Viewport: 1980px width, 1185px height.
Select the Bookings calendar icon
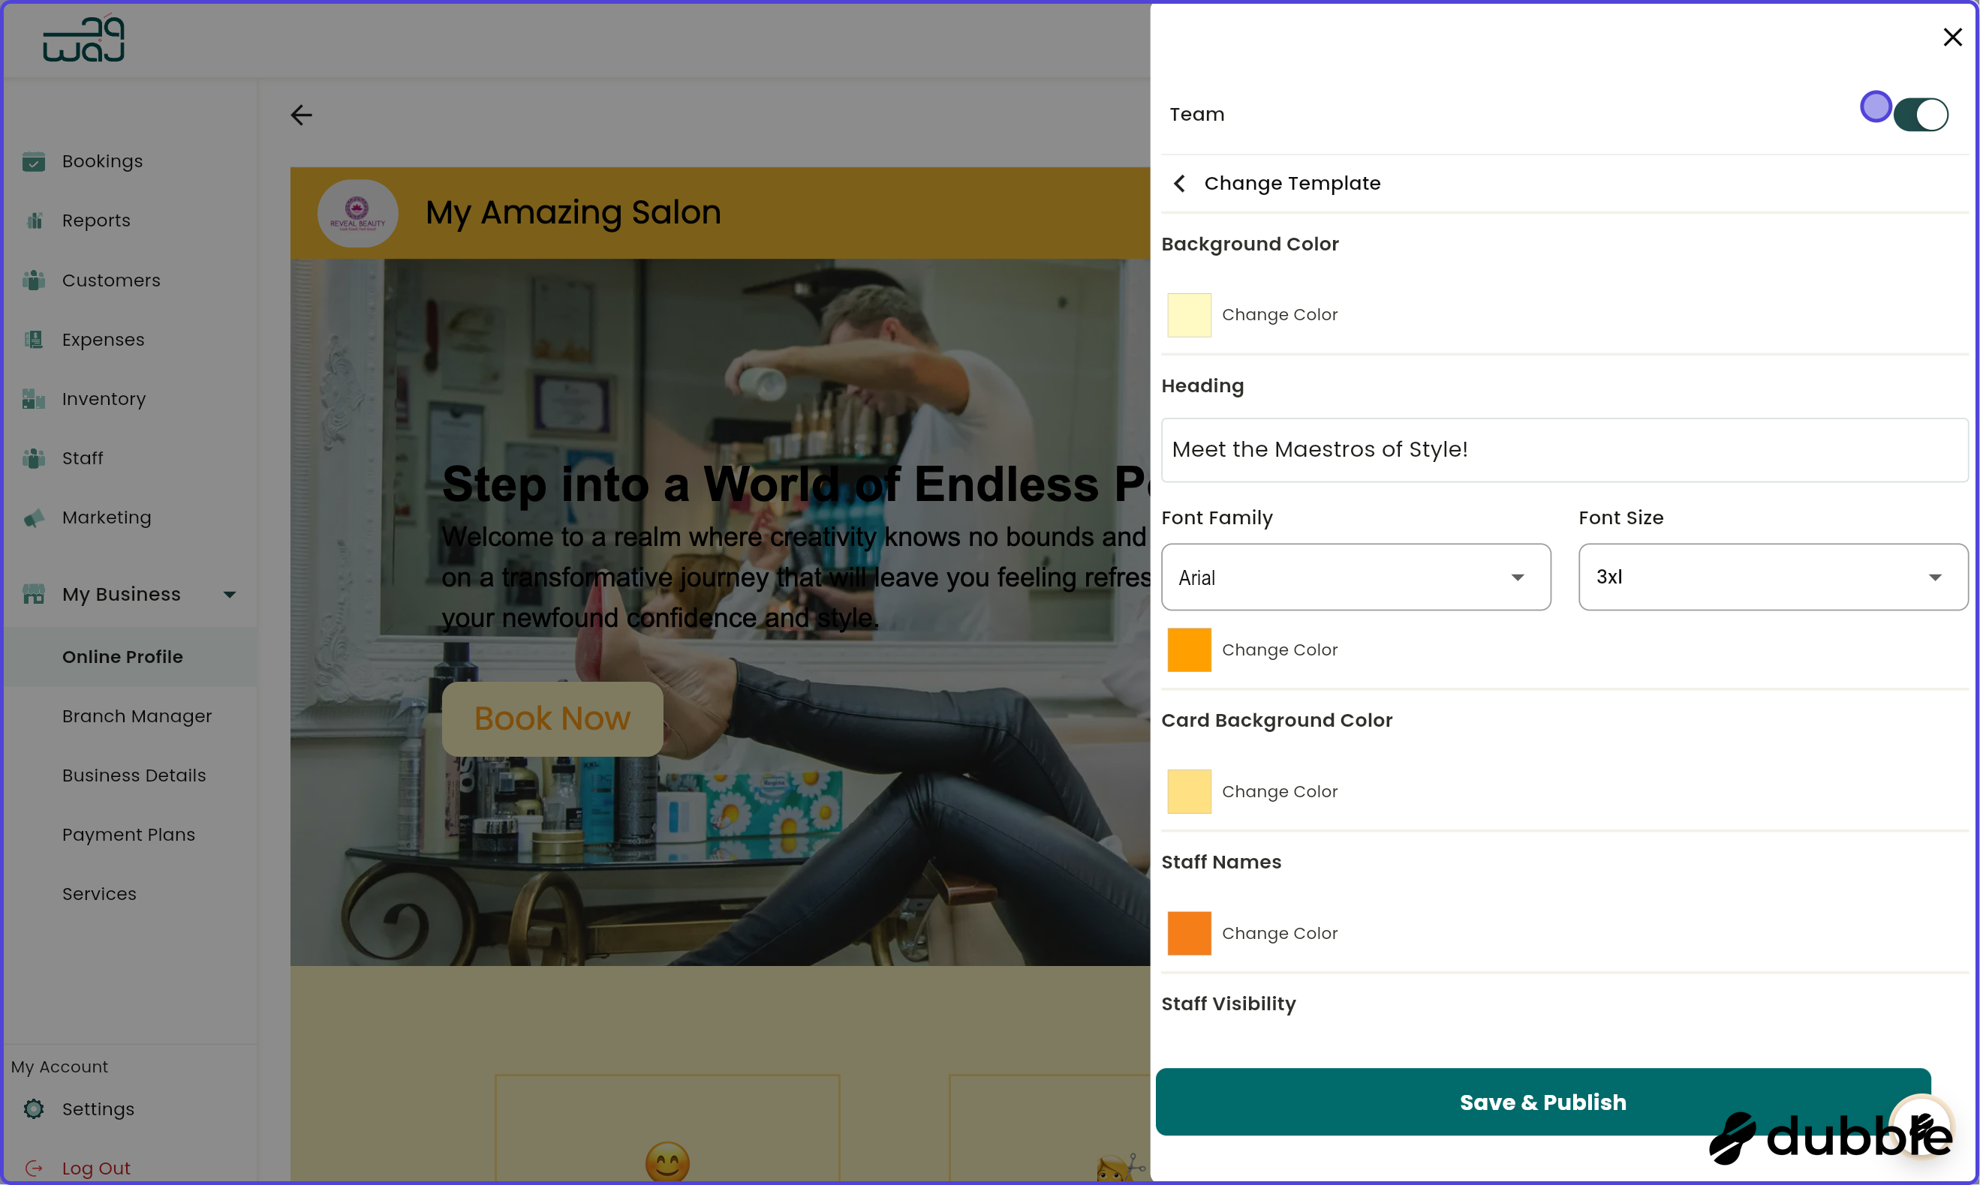(x=34, y=161)
